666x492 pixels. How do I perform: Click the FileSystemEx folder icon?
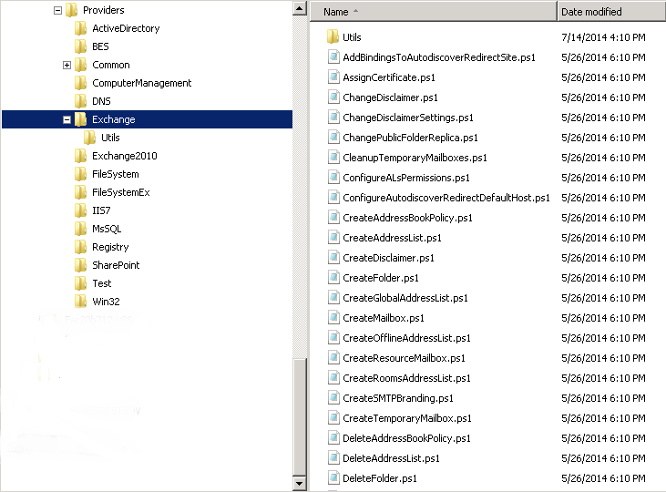(x=80, y=193)
